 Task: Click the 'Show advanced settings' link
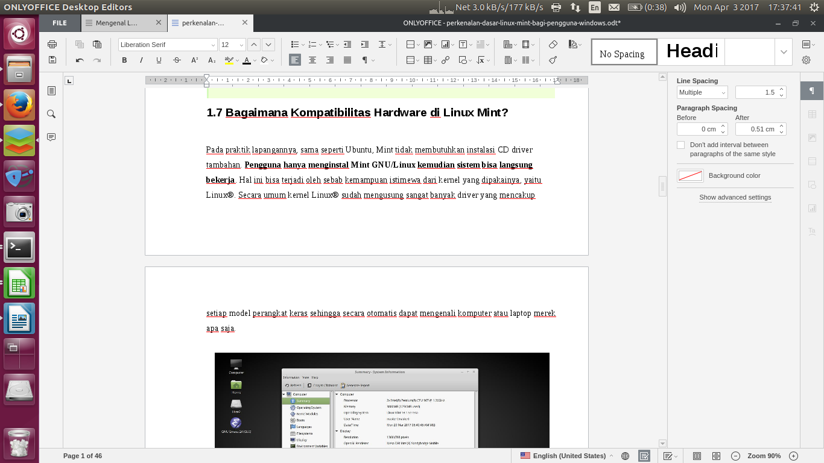[735, 197]
